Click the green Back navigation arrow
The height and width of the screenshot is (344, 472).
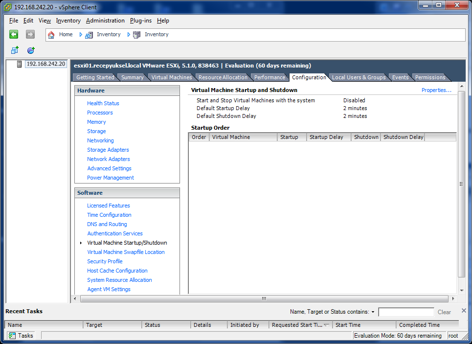(x=14, y=34)
